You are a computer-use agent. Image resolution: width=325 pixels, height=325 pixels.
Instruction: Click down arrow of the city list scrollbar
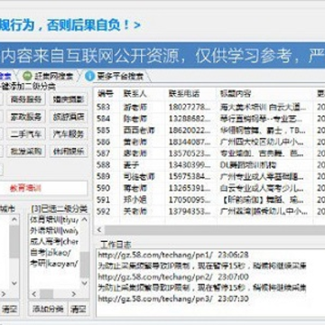coord(14,283)
